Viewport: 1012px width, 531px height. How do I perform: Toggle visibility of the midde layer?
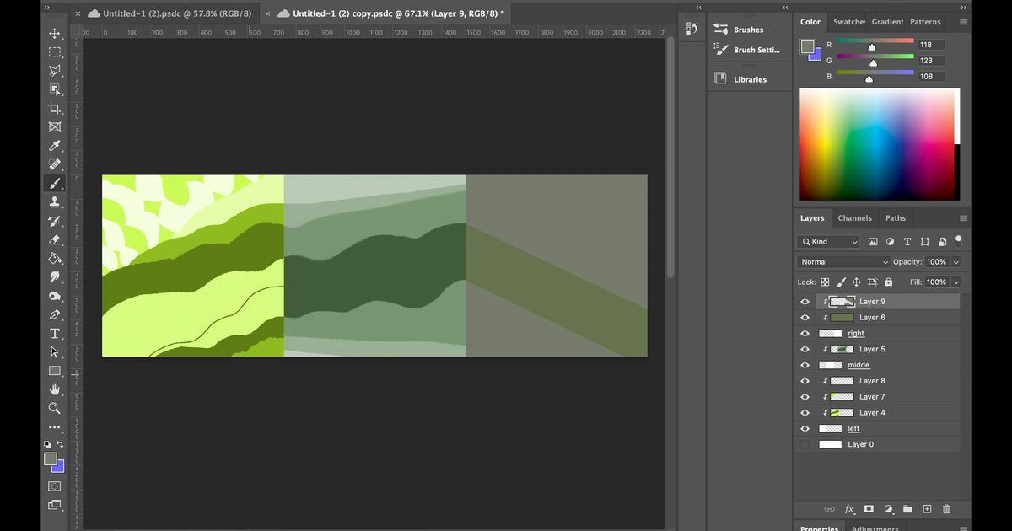point(805,365)
